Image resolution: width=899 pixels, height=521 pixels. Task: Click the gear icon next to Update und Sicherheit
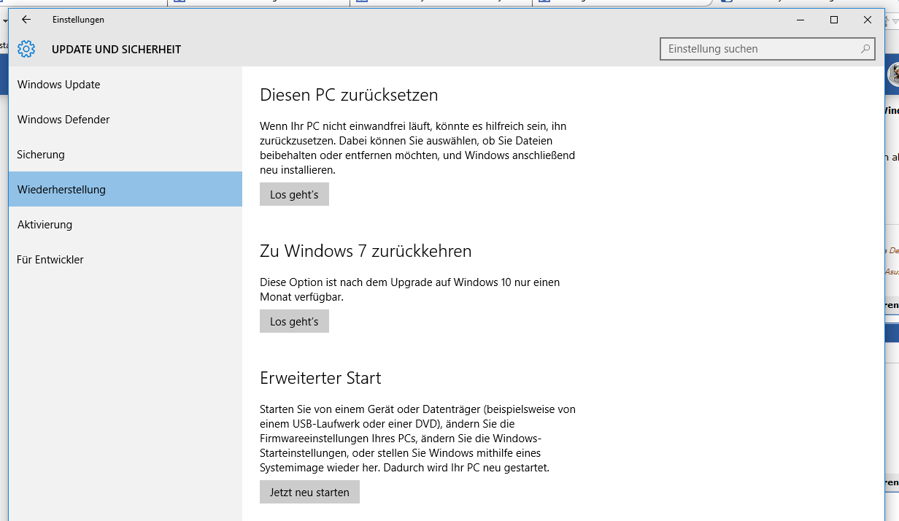tap(26, 49)
